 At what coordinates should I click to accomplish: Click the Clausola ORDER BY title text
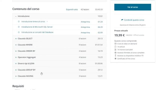[26, 51]
